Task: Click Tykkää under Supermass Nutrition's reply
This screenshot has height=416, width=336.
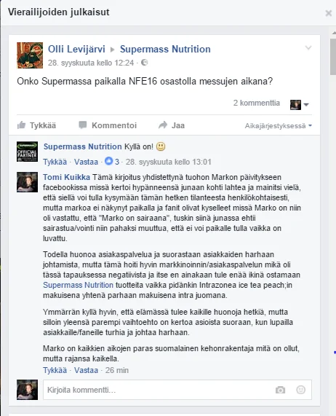Action: [55, 162]
